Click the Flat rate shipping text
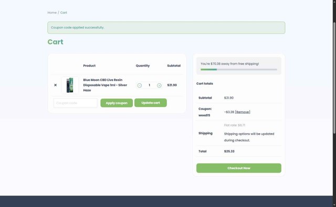Viewport: 336px width, 207px height. 235,125
